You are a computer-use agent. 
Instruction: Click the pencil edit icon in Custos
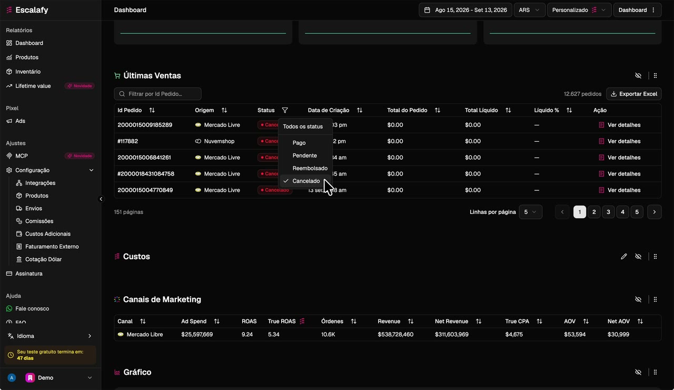(x=624, y=257)
